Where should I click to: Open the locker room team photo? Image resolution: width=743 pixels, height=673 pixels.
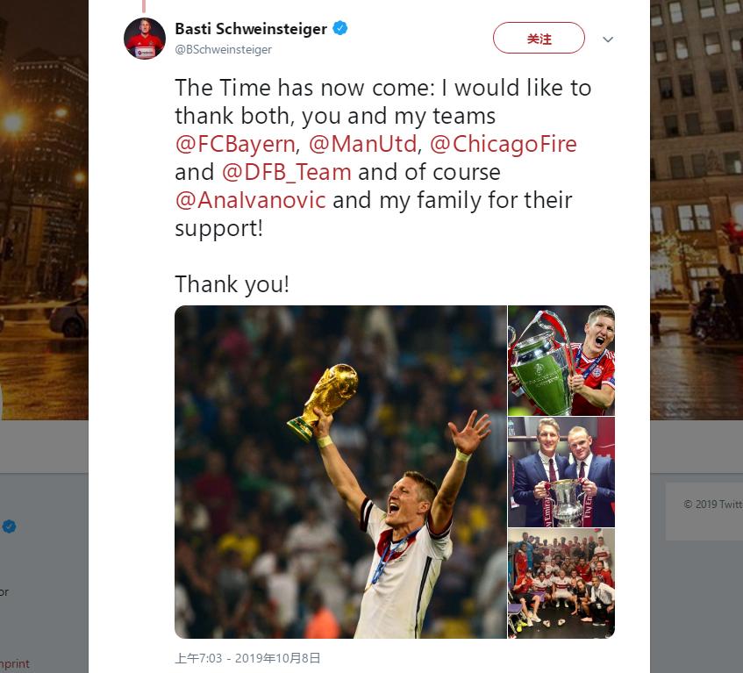tap(561, 583)
